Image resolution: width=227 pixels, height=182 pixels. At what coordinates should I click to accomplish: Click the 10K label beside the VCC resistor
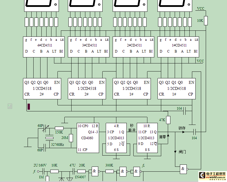point(200,21)
